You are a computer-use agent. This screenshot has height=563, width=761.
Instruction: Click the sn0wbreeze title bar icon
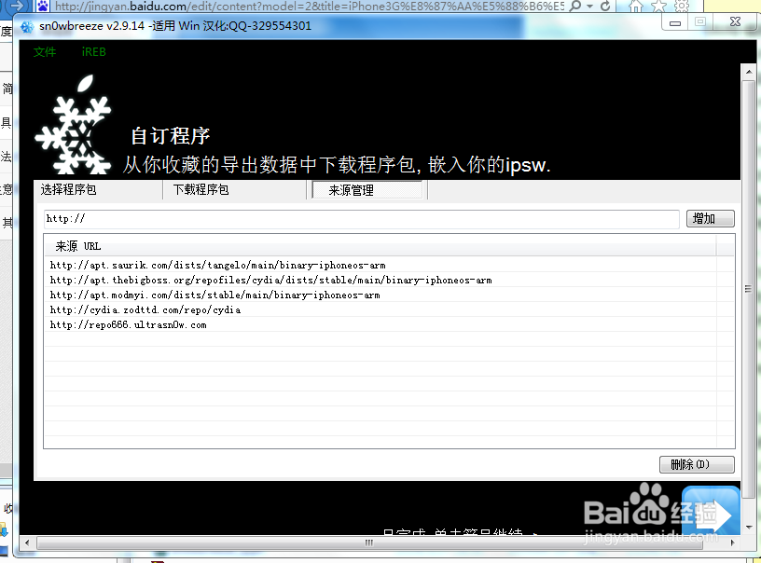(x=27, y=27)
